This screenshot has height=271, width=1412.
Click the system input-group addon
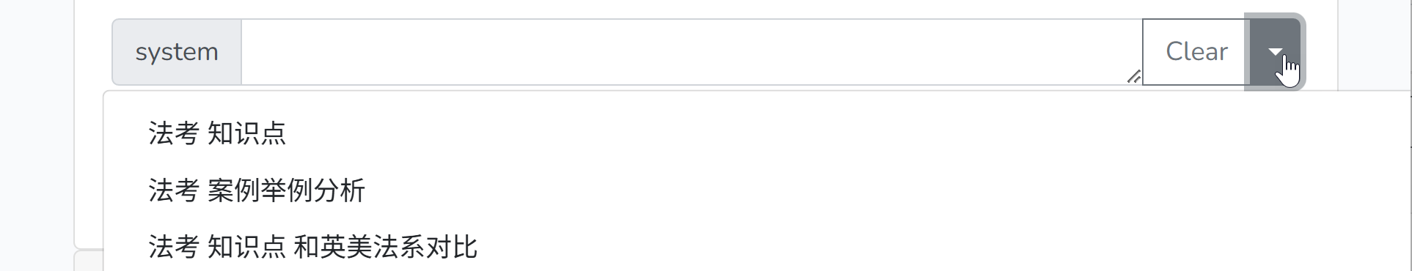pyautogui.click(x=177, y=52)
